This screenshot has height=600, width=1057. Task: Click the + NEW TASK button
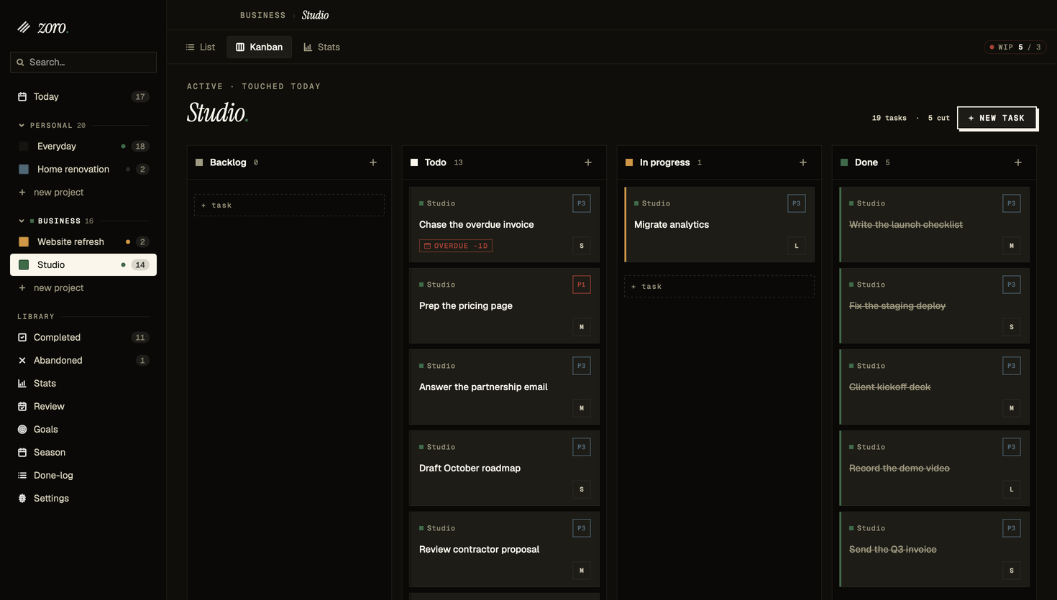[x=997, y=118]
